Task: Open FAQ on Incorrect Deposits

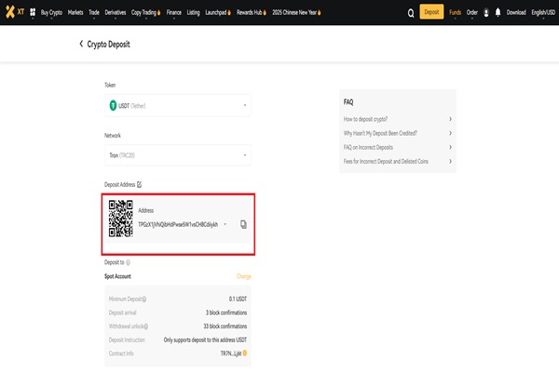Action: pos(398,147)
